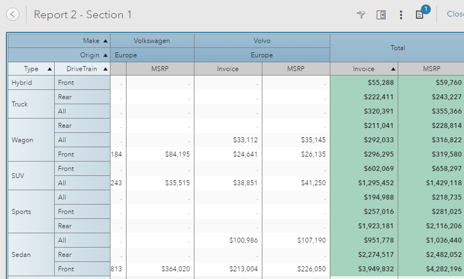This screenshot has height=279, width=464.
Task: Click the Total Invoice sort arrow
Action: (393, 69)
